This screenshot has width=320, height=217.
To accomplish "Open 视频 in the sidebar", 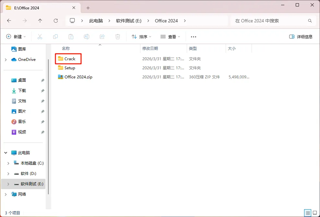I will click(x=18, y=132).
